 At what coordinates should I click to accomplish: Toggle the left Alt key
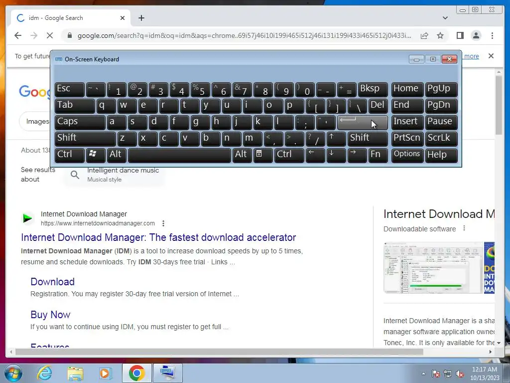117,155
